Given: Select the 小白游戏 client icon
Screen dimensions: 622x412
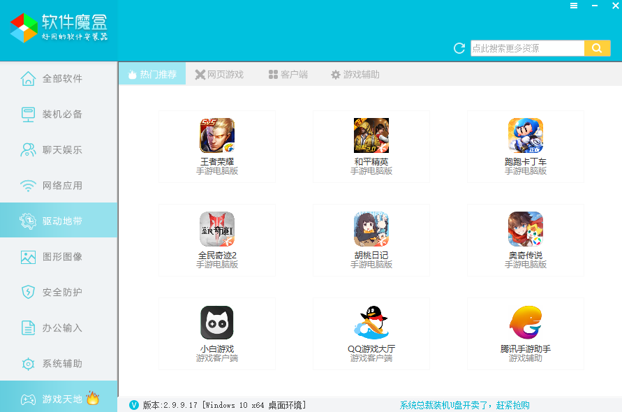Looking at the screenshot, I should 217,323.
